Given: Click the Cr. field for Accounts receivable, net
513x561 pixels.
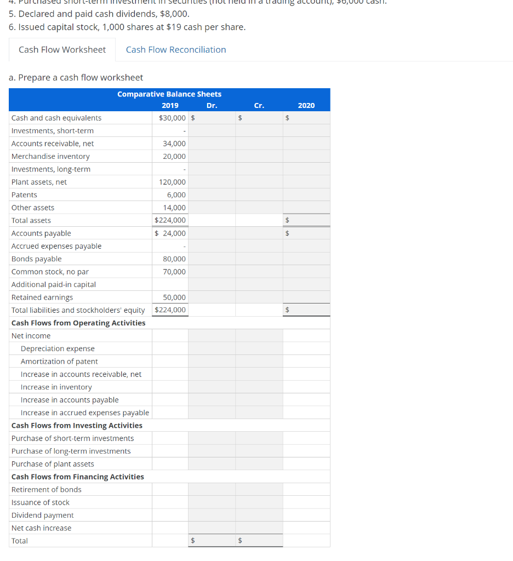Looking at the screenshot, I should pyautogui.click(x=259, y=144).
